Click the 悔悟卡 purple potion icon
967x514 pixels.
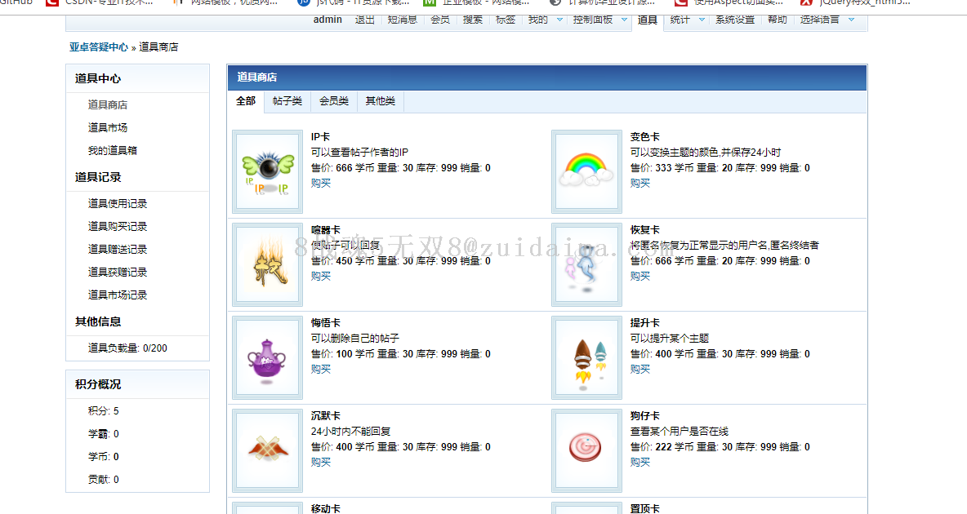click(x=268, y=358)
